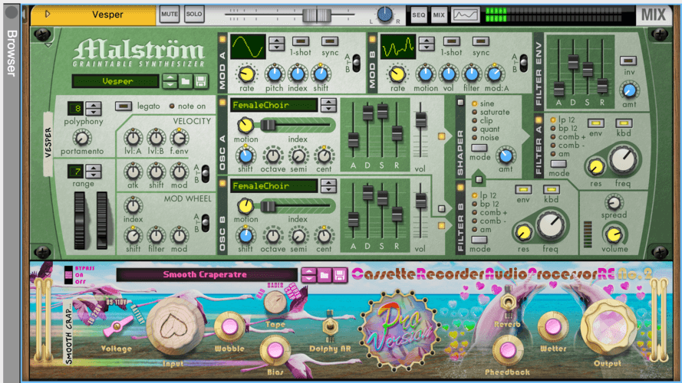Open Cassette Recorder patch browser folder

click(x=324, y=275)
